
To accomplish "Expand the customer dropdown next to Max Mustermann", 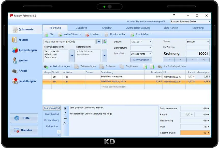I will click(x=99, y=42).
